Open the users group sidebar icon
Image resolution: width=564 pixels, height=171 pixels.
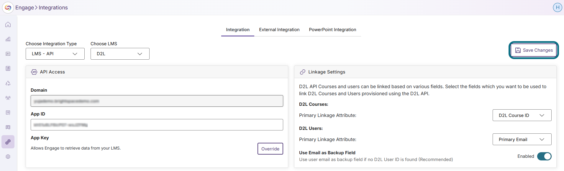tap(8, 98)
